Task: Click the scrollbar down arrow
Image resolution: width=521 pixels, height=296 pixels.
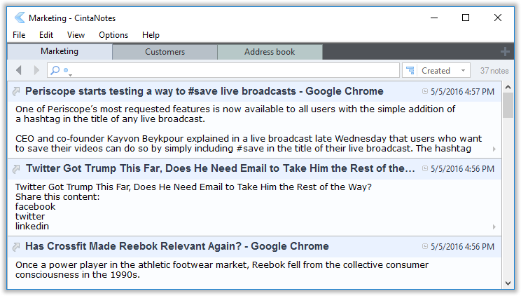Action: (508, 283)
